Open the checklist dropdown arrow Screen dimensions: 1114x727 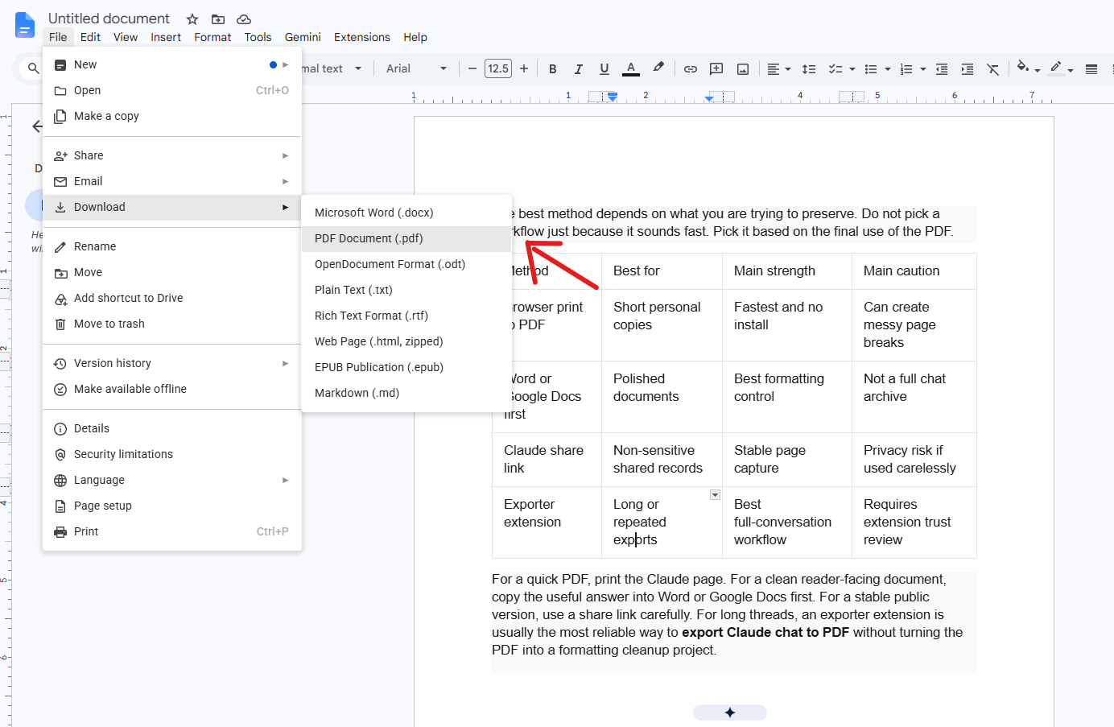(852, 69)
